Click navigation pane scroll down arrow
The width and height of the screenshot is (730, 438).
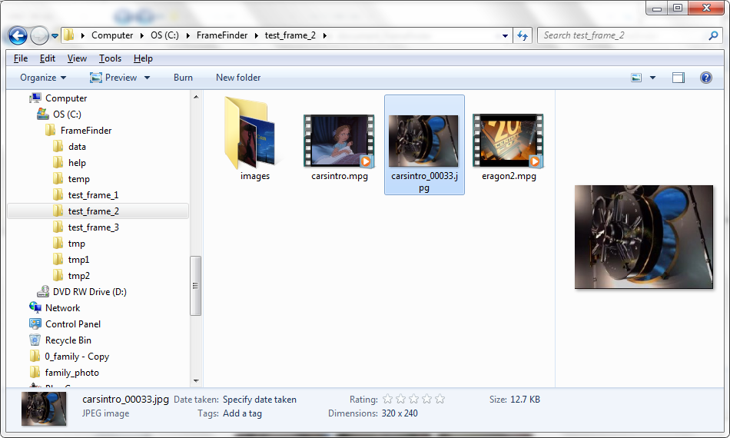[196, 380]
